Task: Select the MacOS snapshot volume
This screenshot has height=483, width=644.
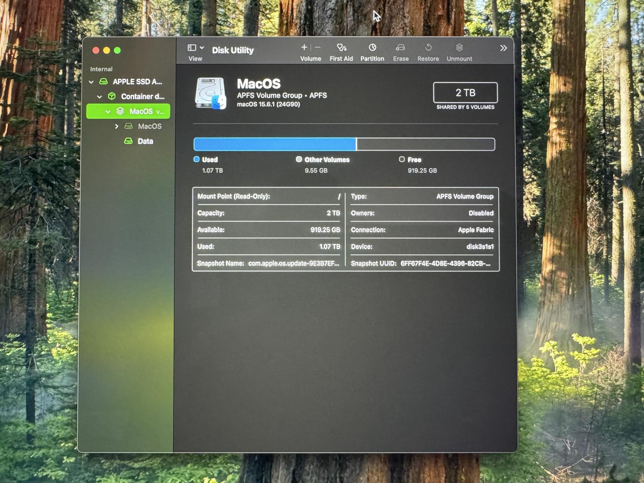Action: pos(143,127)
